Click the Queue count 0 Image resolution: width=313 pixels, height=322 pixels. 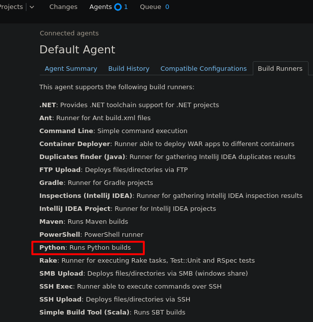pyautogui.click(x=167, y=7)
